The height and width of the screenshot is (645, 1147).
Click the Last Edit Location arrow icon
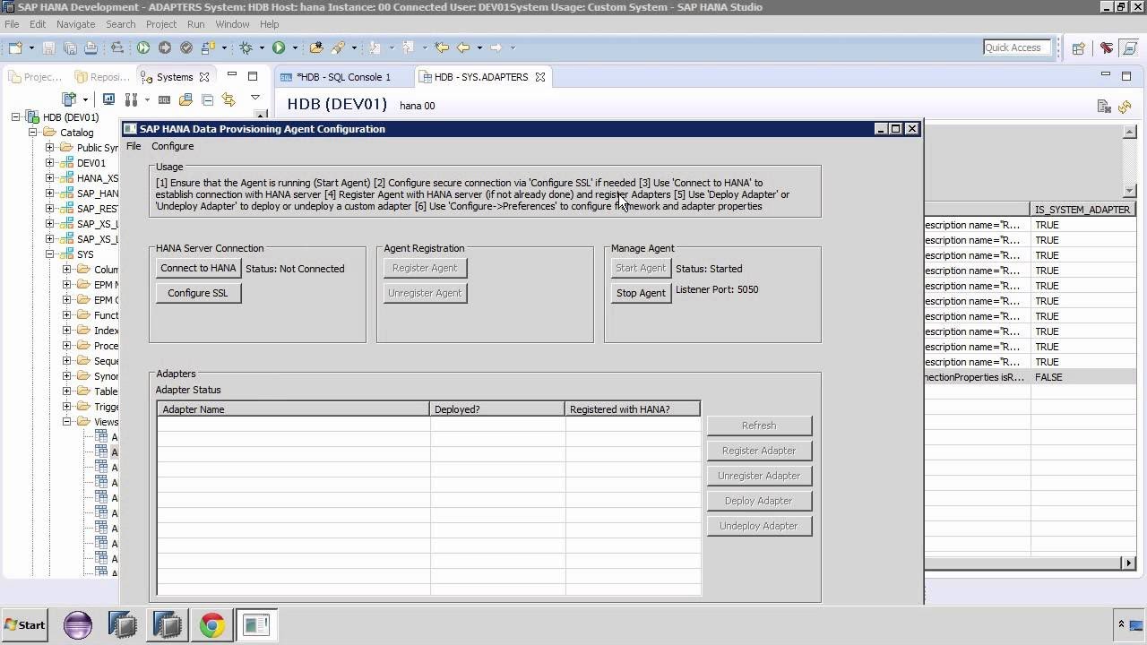tap(442, 47)
